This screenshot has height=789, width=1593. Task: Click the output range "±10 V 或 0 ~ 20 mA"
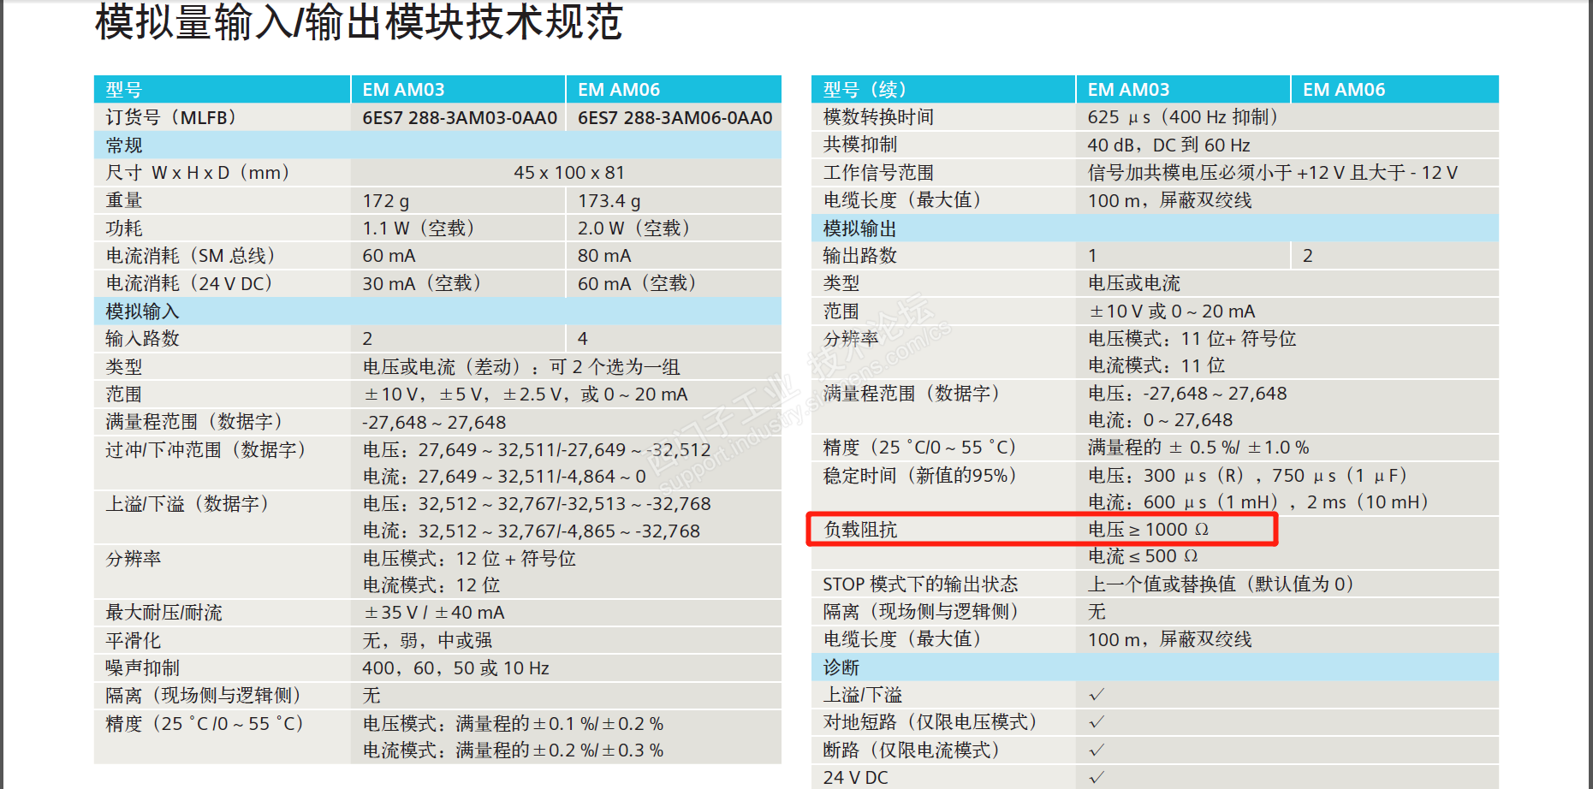coord(1172,311)
